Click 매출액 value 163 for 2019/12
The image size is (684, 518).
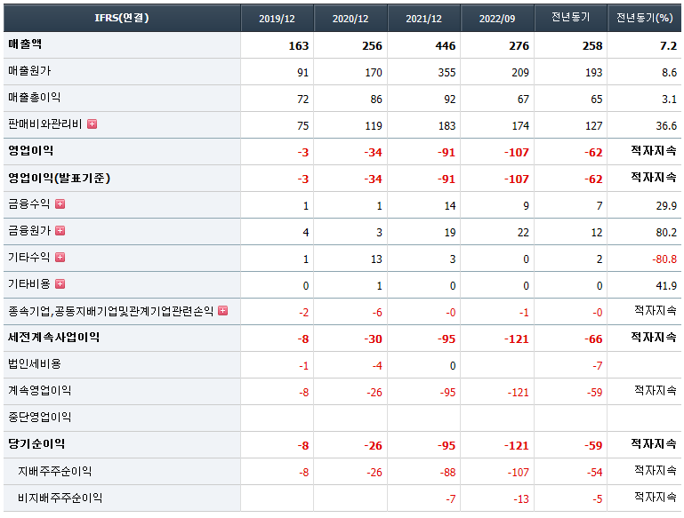[x=299, y=45]
